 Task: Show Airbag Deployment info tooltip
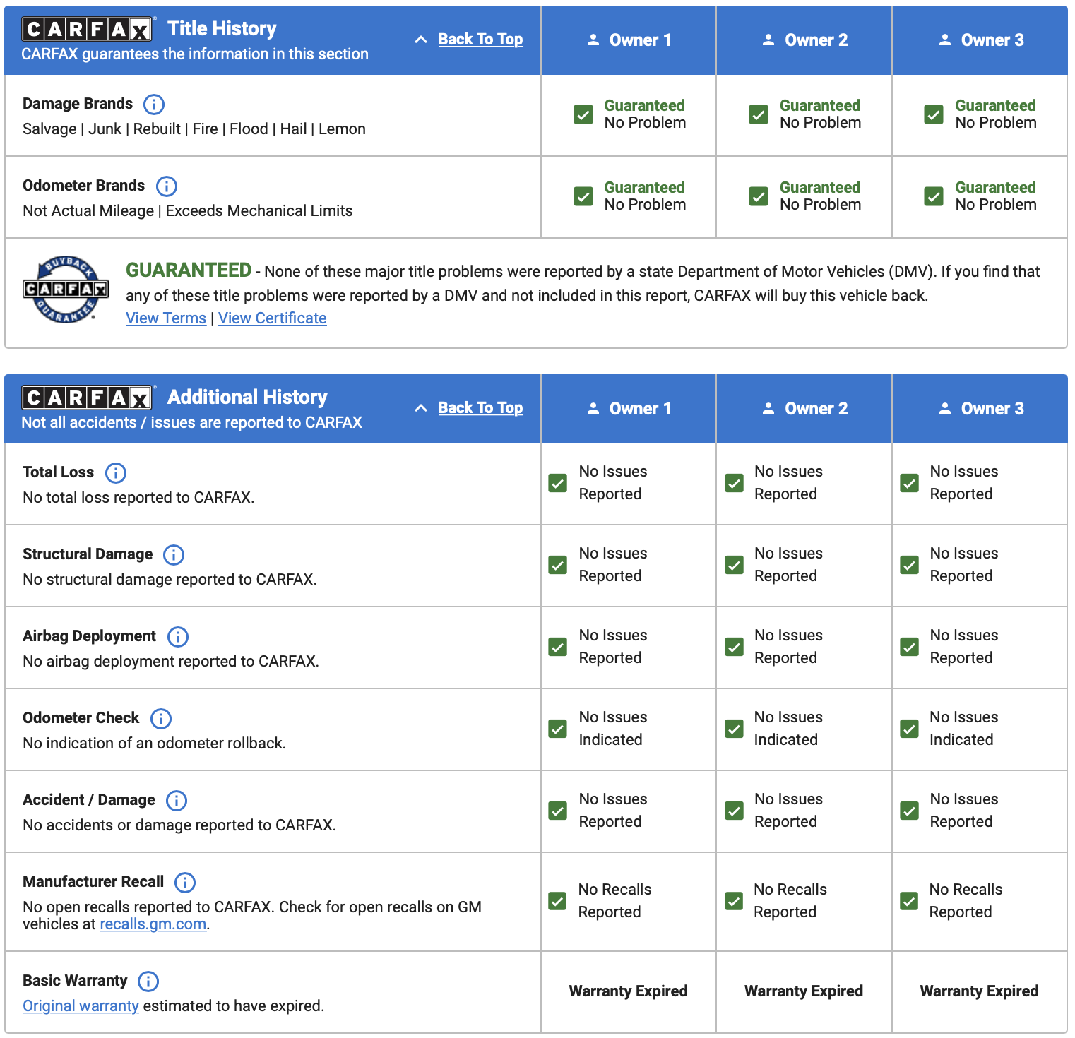point(178,637)
